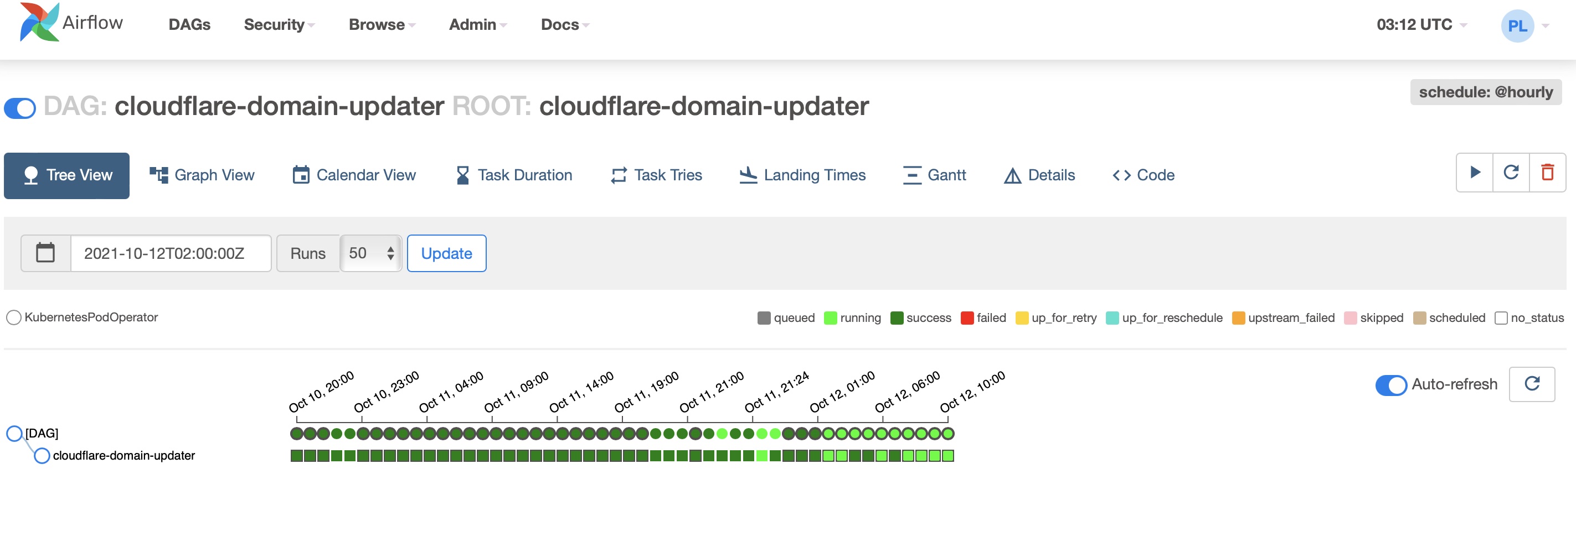Select the KubernetesPodOperator circle
This screenshot has height=552, width=1576.
pos(13,318)
